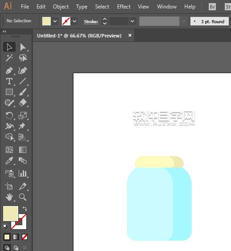Open the Object menu
The height and width of the screenshot is (251, 231).
pyautogui.click(x=61, y=7)
